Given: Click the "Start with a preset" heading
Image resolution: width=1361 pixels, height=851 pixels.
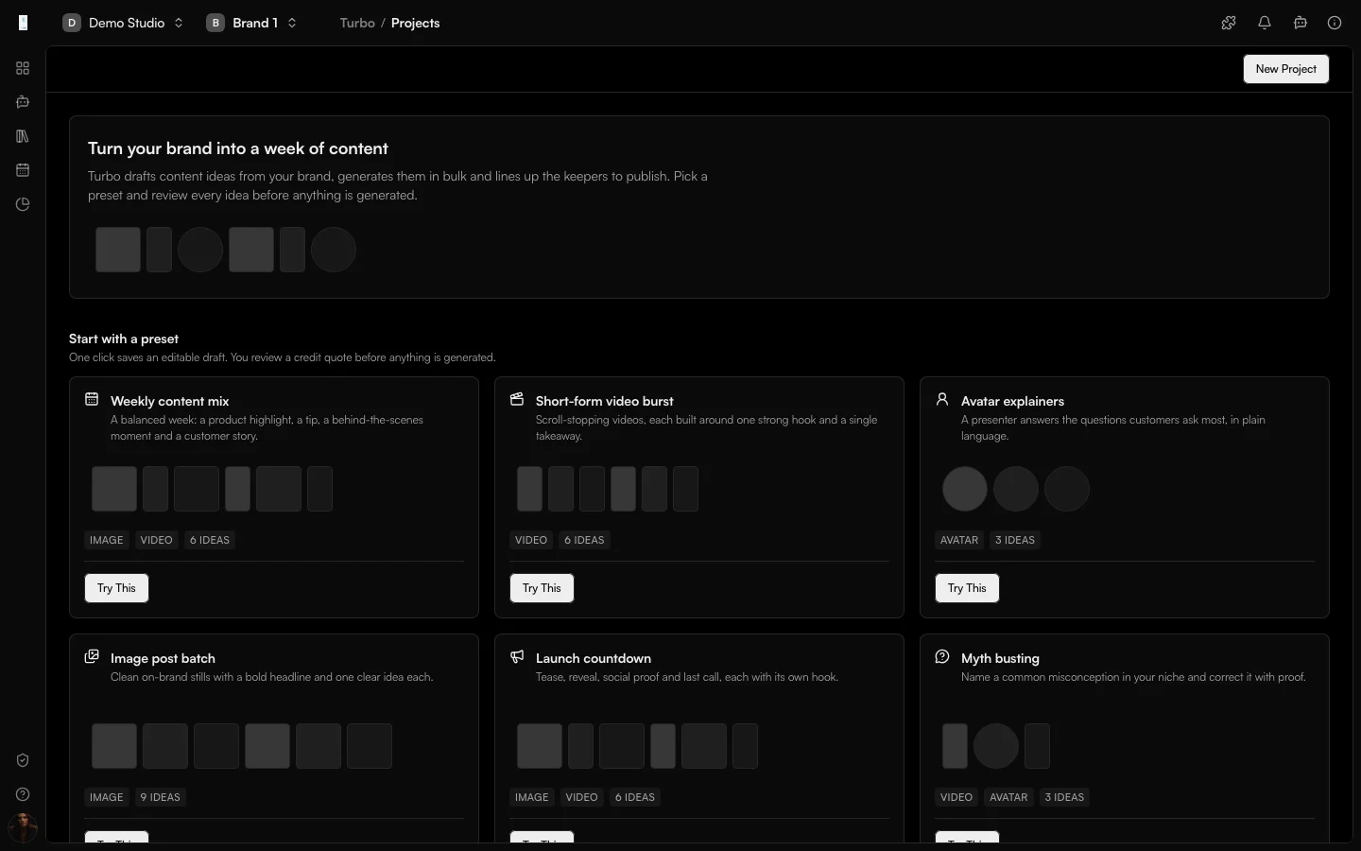Looking at the screenshot, I should (124, 339).
